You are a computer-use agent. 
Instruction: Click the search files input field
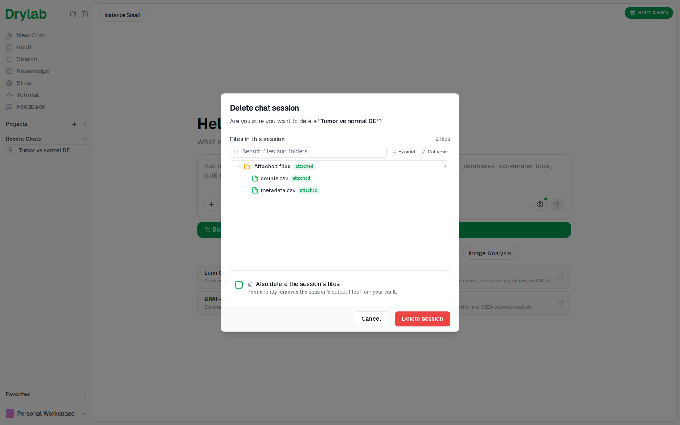pyautogui.click(x=308, y=152)
